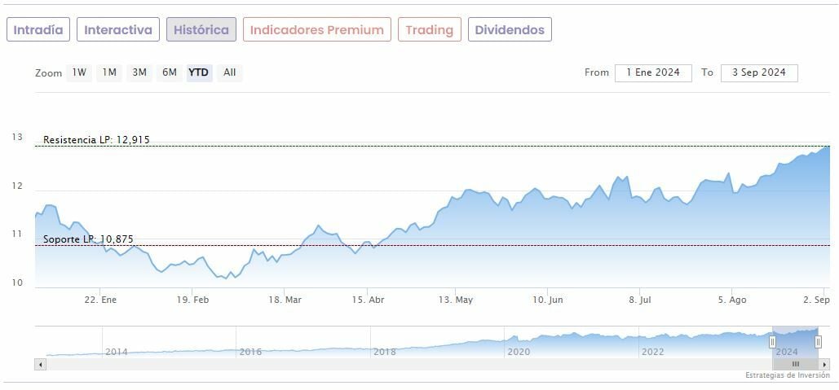This screenshot has width=839, height=390.
Task: Click the From date field
Action: [653, 72]
